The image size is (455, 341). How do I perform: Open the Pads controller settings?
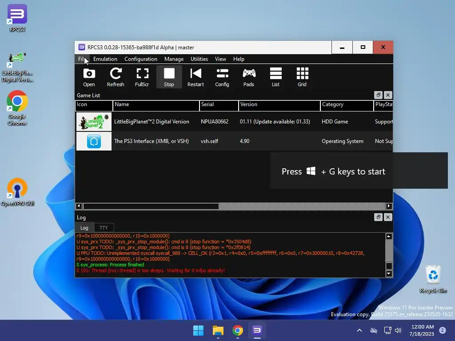[x=249, y=77]
